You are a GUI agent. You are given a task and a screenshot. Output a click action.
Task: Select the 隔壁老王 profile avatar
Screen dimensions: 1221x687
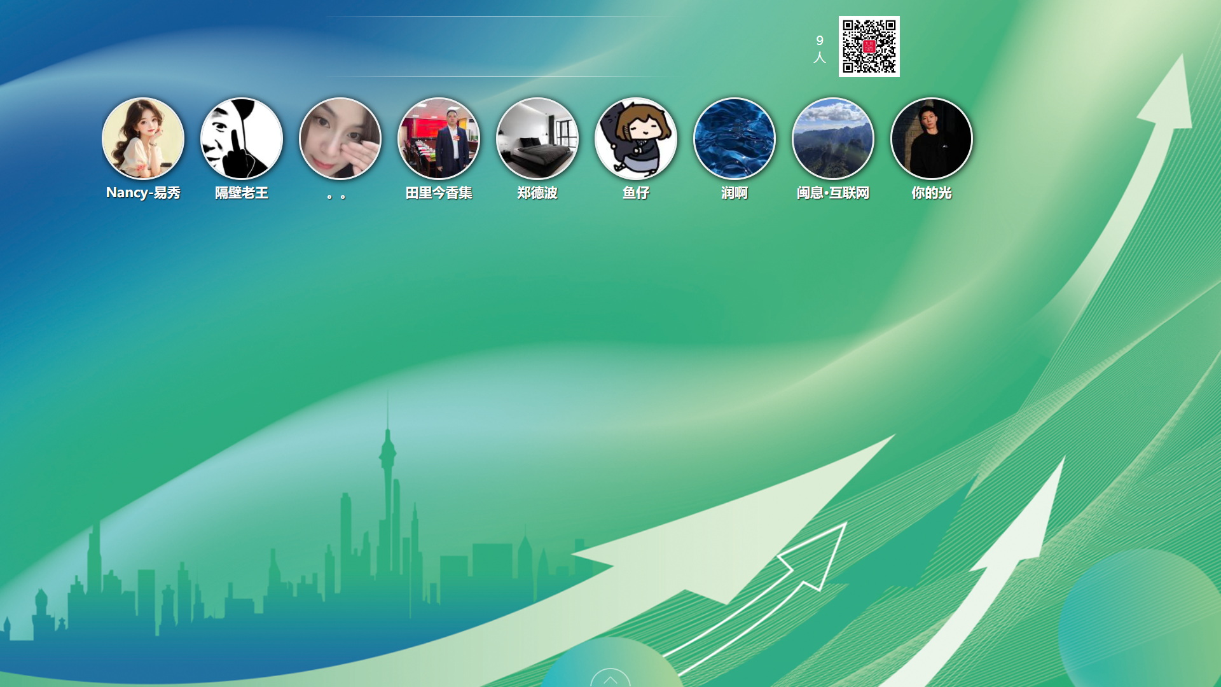(242, 139)
